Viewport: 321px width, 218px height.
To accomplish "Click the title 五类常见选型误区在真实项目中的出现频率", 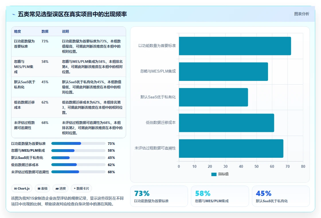I will click(x=72, y=14).
